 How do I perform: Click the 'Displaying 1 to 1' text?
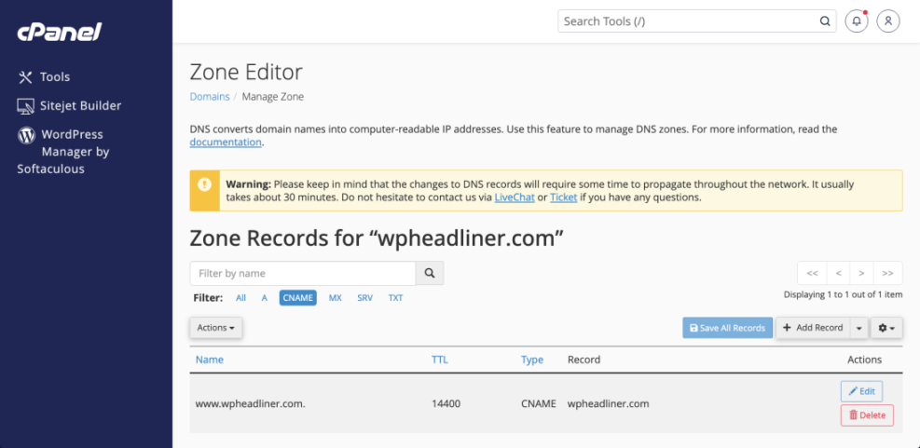(x=844, y=295)
